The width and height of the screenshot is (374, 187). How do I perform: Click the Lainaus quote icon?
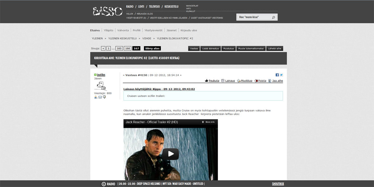pos(223,81)
